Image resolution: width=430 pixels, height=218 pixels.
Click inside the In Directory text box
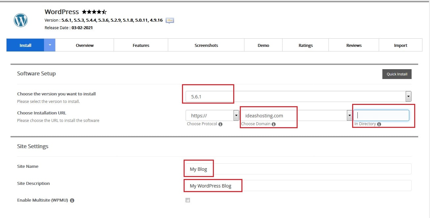pos(381,115)
